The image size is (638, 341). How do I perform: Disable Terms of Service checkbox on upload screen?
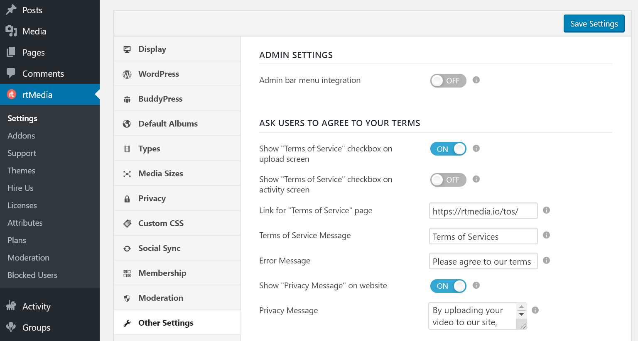coord(448,149)
